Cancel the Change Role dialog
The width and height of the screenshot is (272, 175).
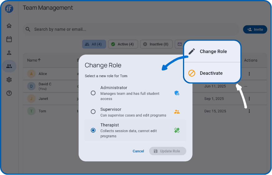138,151
